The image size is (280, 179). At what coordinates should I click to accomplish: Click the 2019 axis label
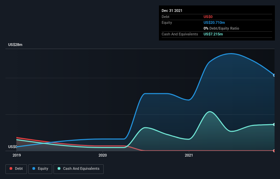[17, 155]
